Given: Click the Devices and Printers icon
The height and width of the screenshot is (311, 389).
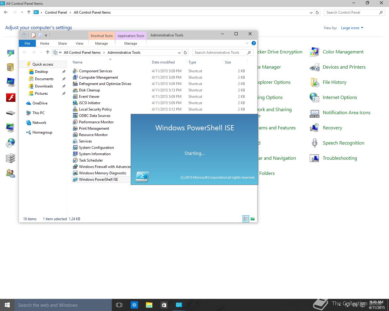Looking at the screenshot, I should (314, 67).
